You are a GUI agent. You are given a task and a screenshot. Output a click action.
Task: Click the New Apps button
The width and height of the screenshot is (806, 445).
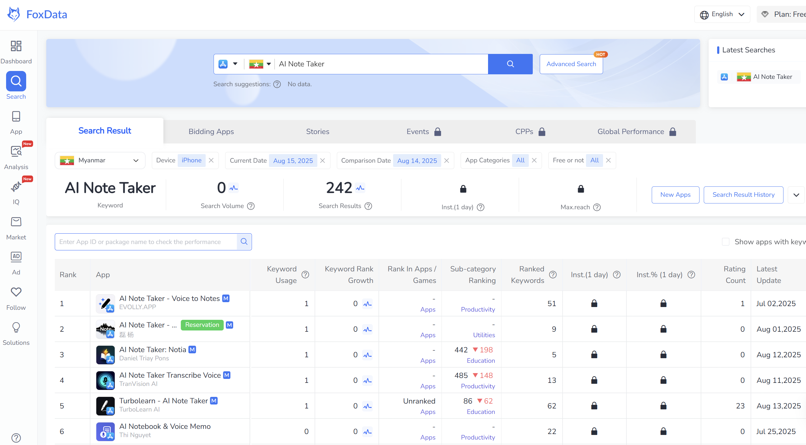click(x=675, y=195)
